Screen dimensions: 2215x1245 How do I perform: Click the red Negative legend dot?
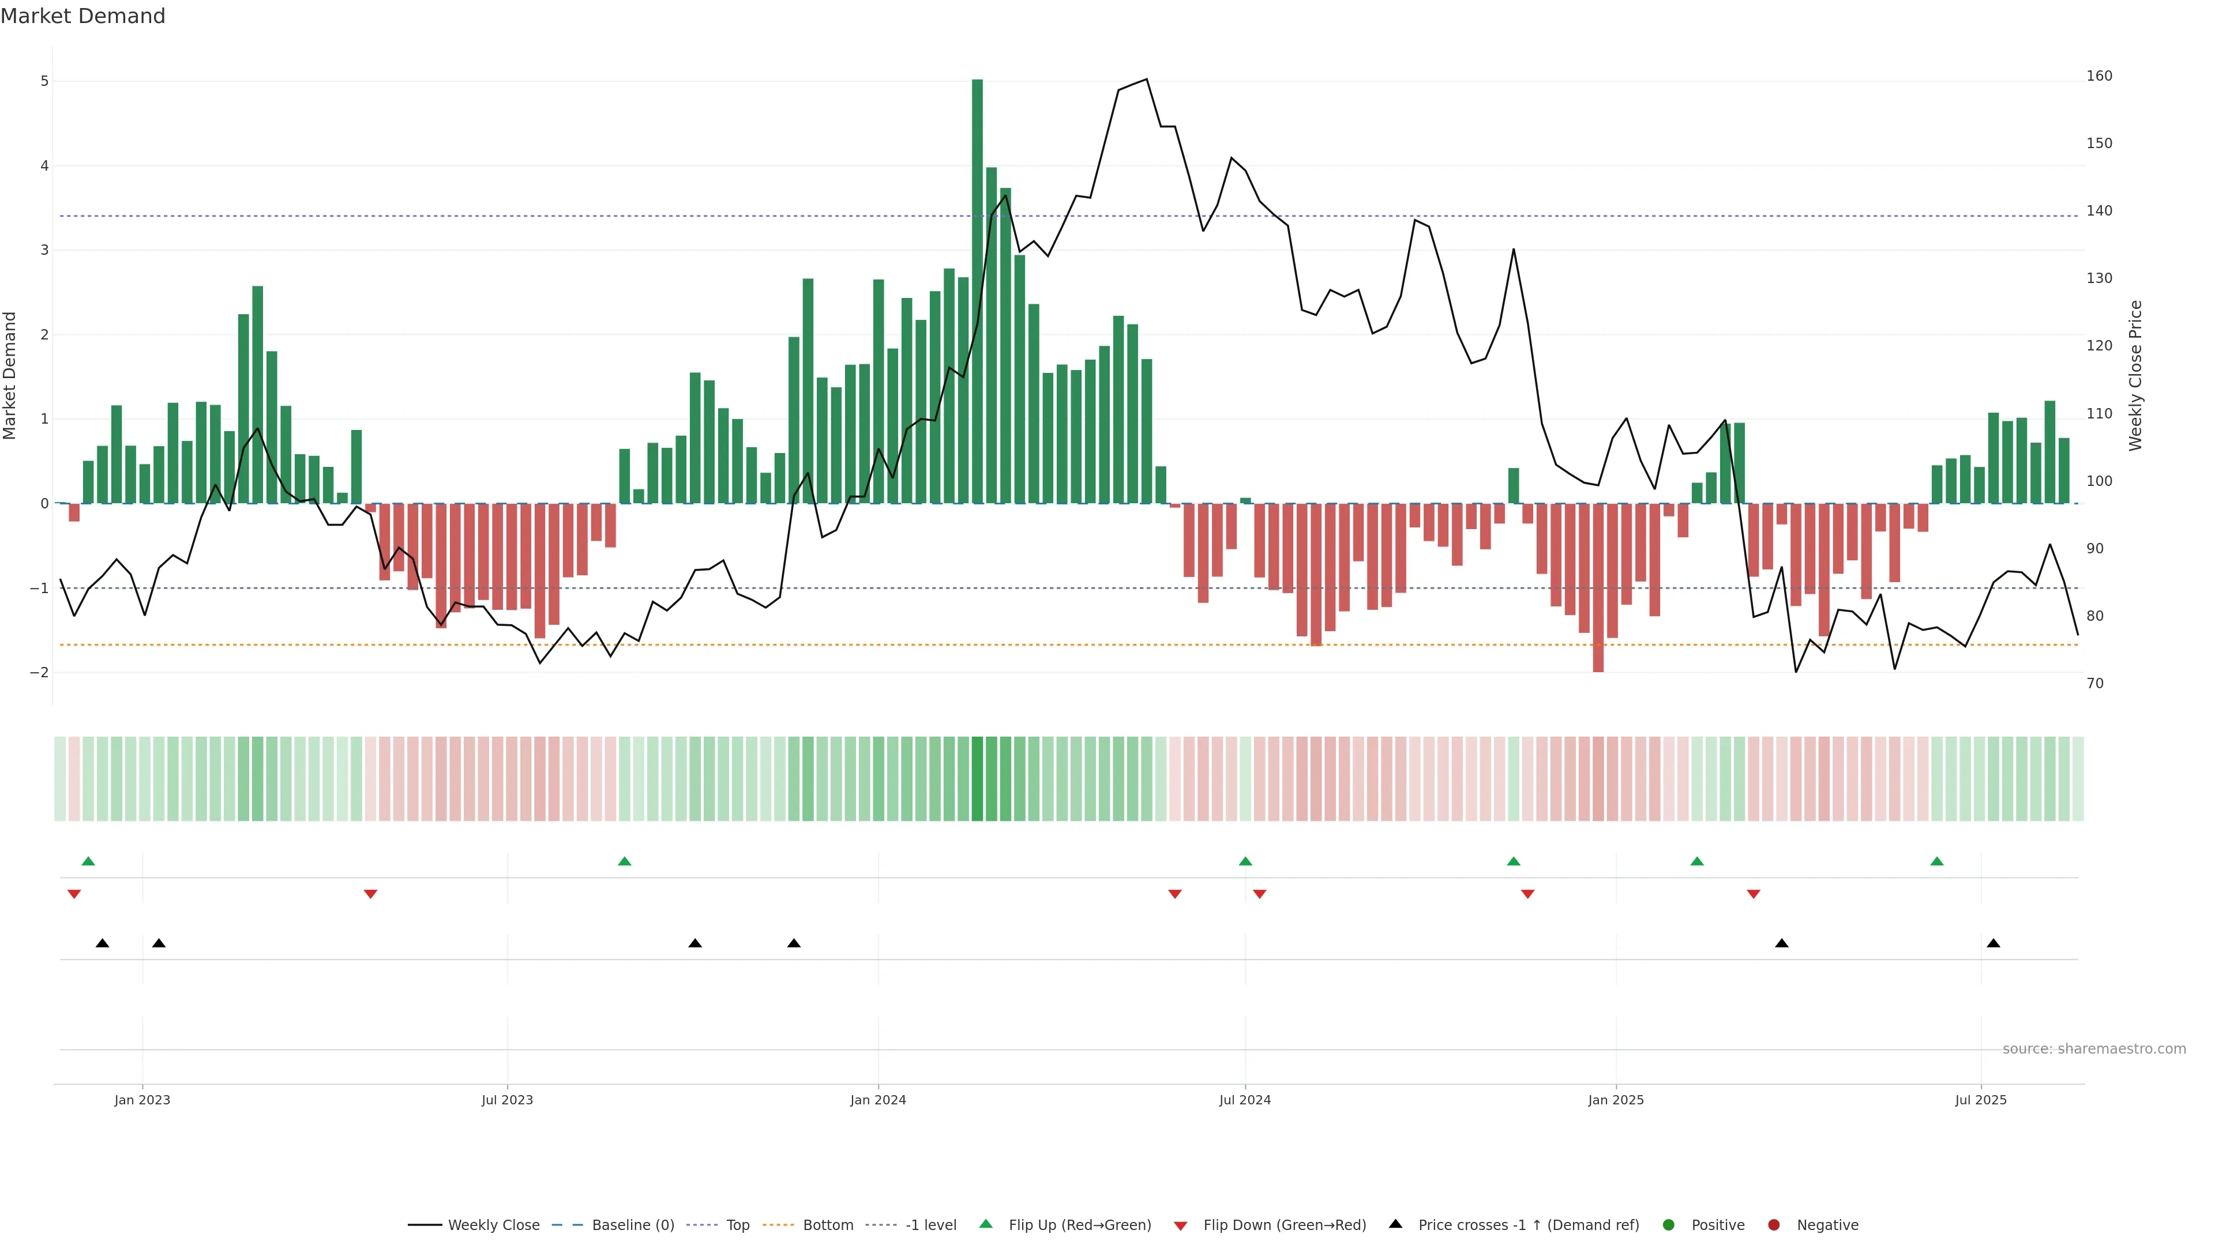pos(1774,1224)
